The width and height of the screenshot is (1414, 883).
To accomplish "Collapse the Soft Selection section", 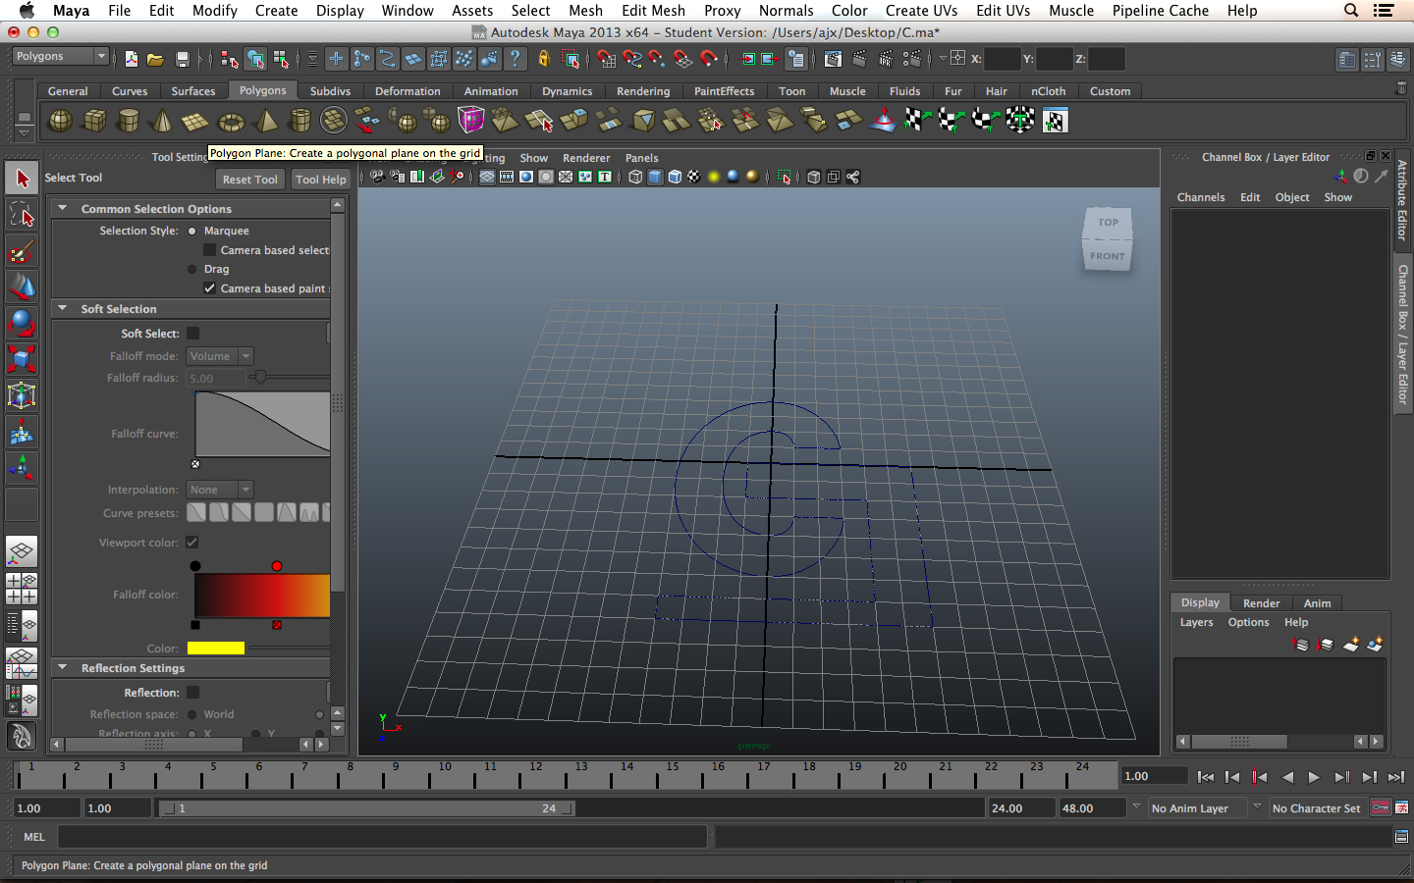I will click(63, 309).
